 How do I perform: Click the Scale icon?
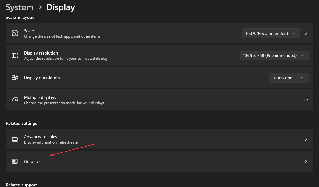15,33
